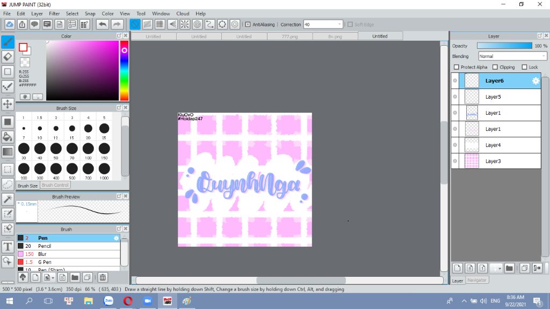Select the Magic Wand tool
The image size is (550, 309).
[x=8, y=199]
